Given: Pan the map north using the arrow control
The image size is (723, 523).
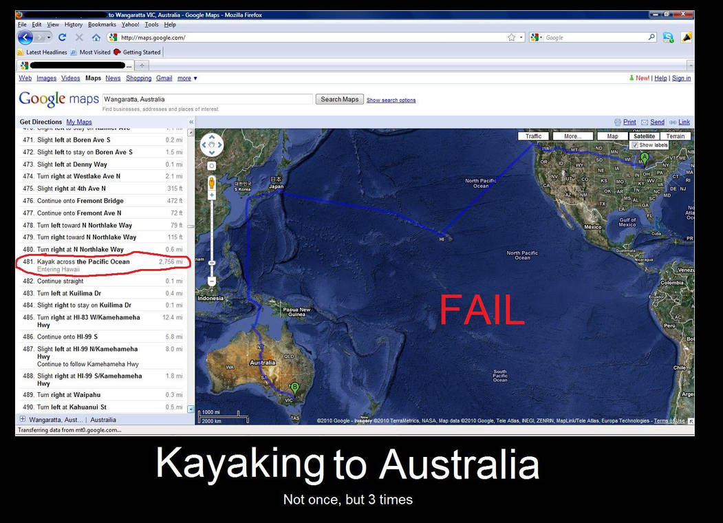Looking at the screenshot, I should (x=211, y=138).
